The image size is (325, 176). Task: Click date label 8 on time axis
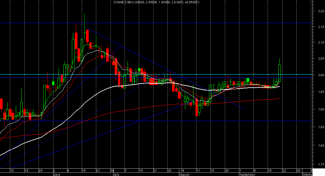pyautogui.click(x=254, y=171)
